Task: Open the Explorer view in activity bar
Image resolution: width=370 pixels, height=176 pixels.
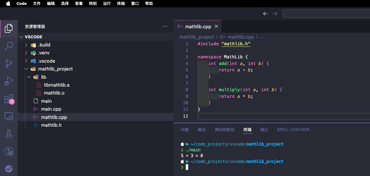Action: click(x=9, y=29)
